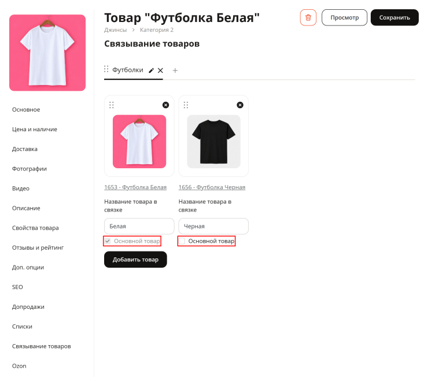Image resolution: width=428 pixels, height=377 pixels.
Task: Add a new group with plus icon
Action: point(175,71)
